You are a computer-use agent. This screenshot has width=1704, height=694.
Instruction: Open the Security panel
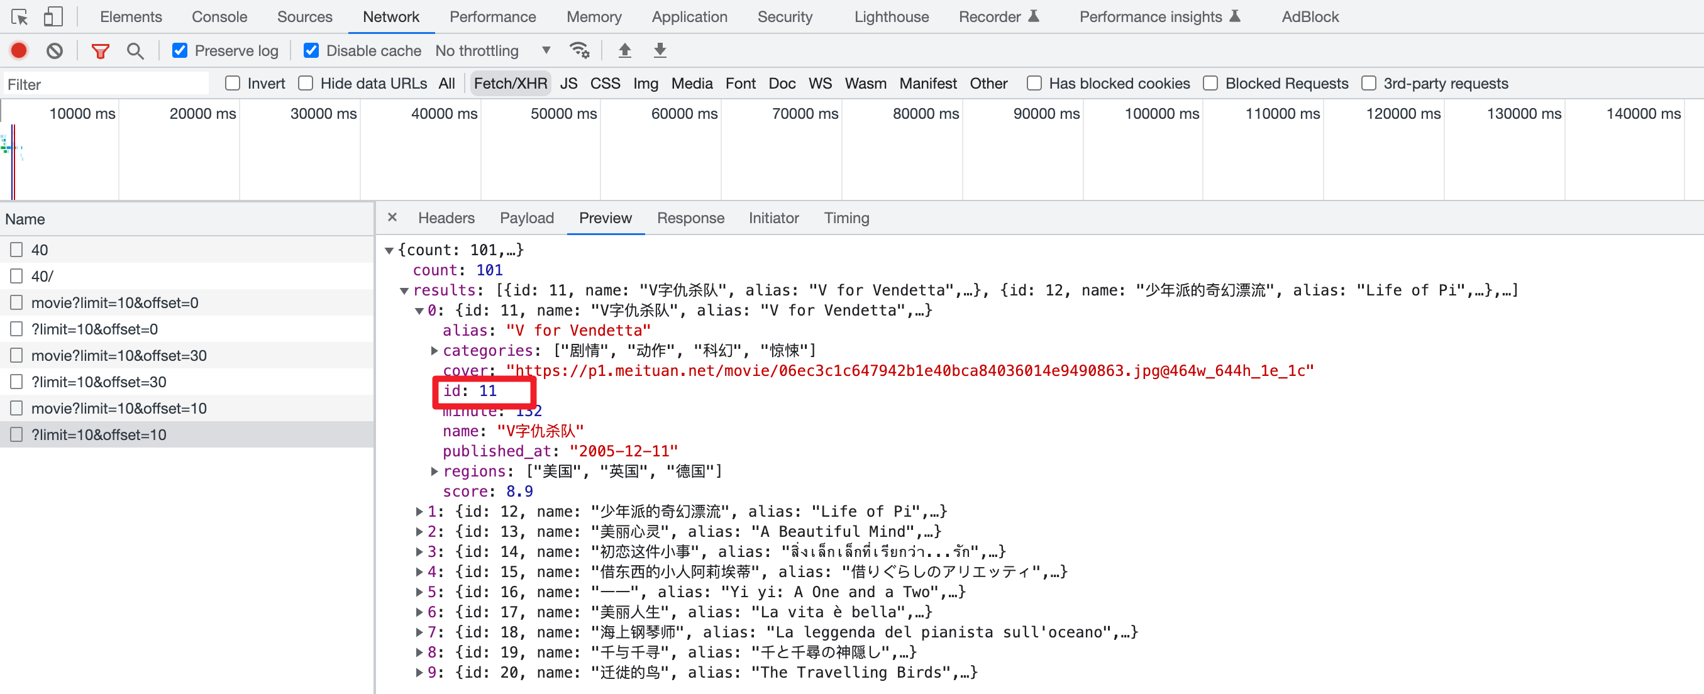point(785,17)
